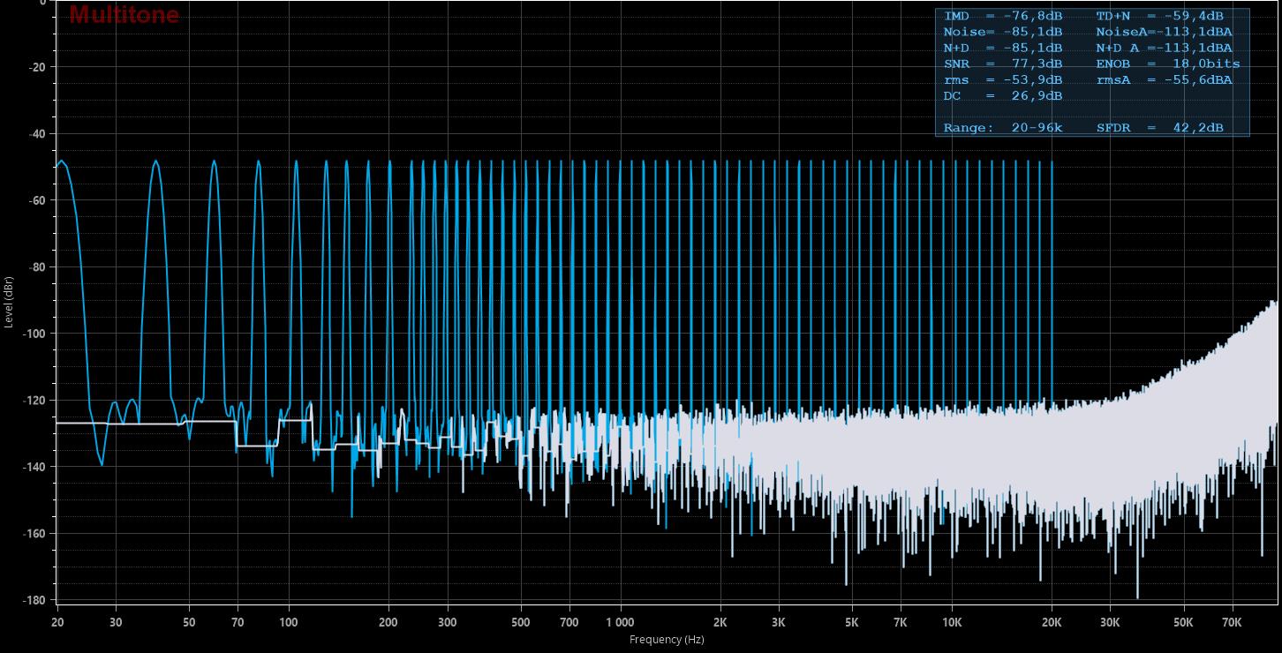Click the rms = -53,9dB value
Screen dimensions: 1282x653
[x=1003, y=79]
